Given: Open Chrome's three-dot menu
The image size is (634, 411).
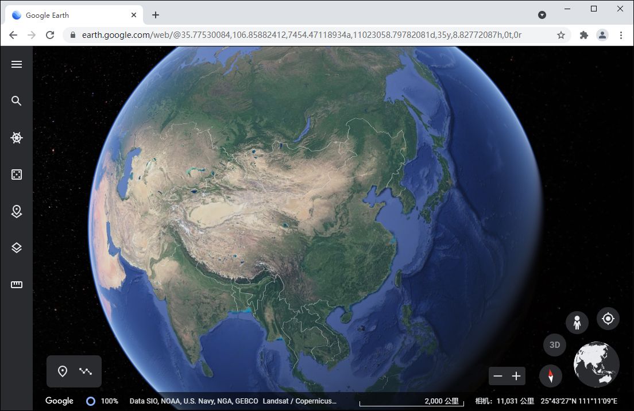Looking at the screenshot, I should click(x=621, y=35).
